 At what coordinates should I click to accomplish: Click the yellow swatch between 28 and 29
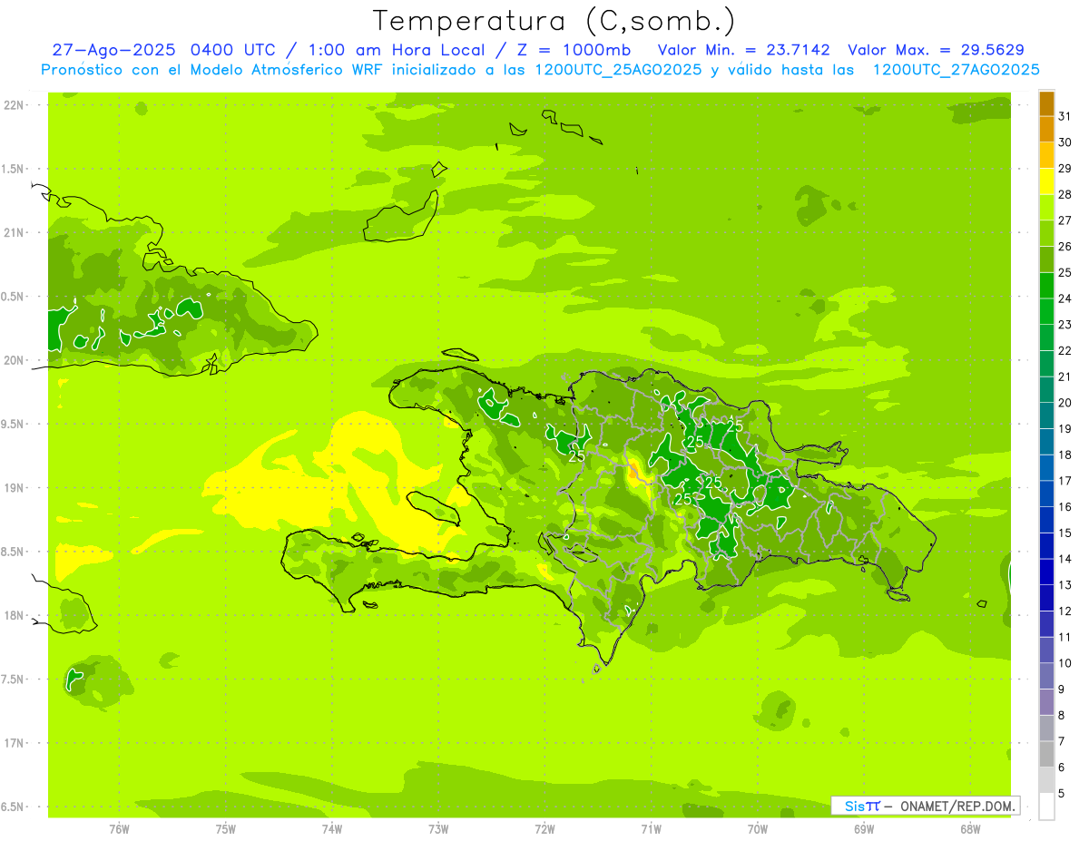pos(1046,181)
